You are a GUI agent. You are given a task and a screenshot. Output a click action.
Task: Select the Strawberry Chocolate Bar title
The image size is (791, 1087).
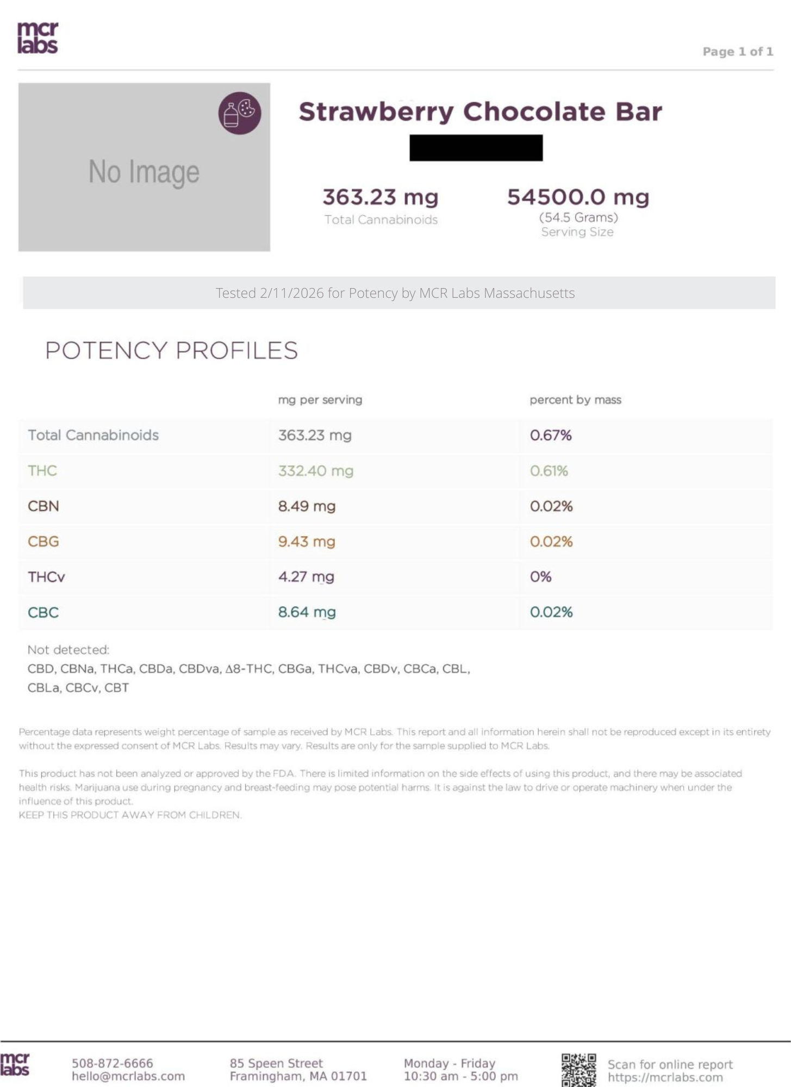point(480,111)
